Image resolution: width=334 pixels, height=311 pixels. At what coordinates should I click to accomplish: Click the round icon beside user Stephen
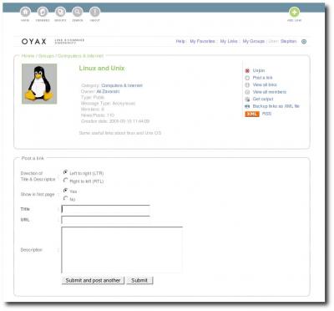tap(304, 42)
